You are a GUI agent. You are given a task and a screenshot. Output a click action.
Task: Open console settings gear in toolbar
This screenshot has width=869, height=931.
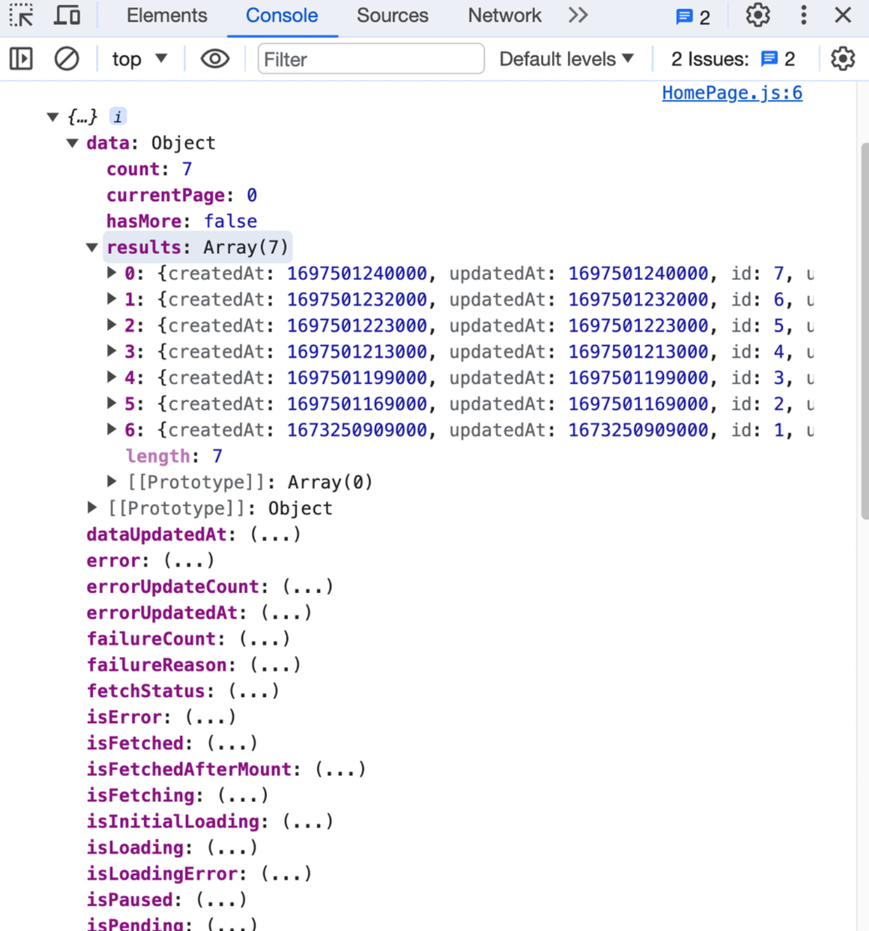coord(843,59)
